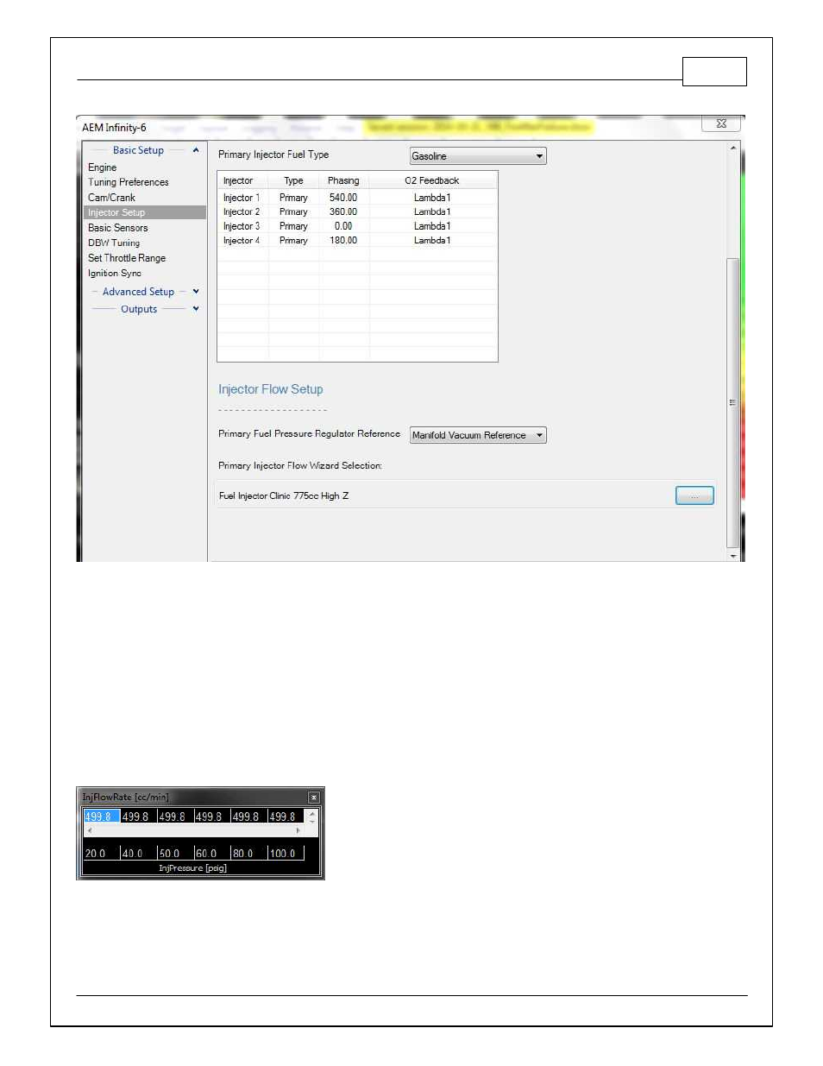The image size is (823, 1066).
Task: Click Injector 4 Lambda1 feedback cell
Action: coord(432,241)
